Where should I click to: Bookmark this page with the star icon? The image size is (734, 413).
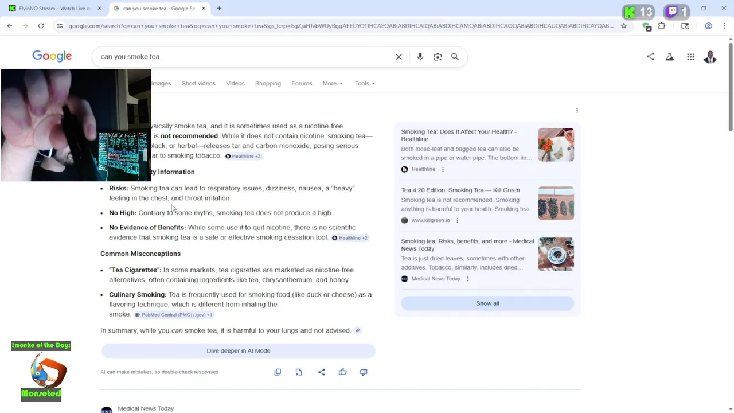coord(624,26)
